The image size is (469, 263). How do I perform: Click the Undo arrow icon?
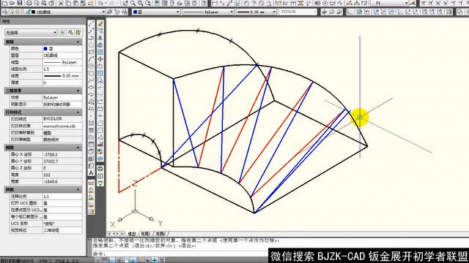(101, 3)
